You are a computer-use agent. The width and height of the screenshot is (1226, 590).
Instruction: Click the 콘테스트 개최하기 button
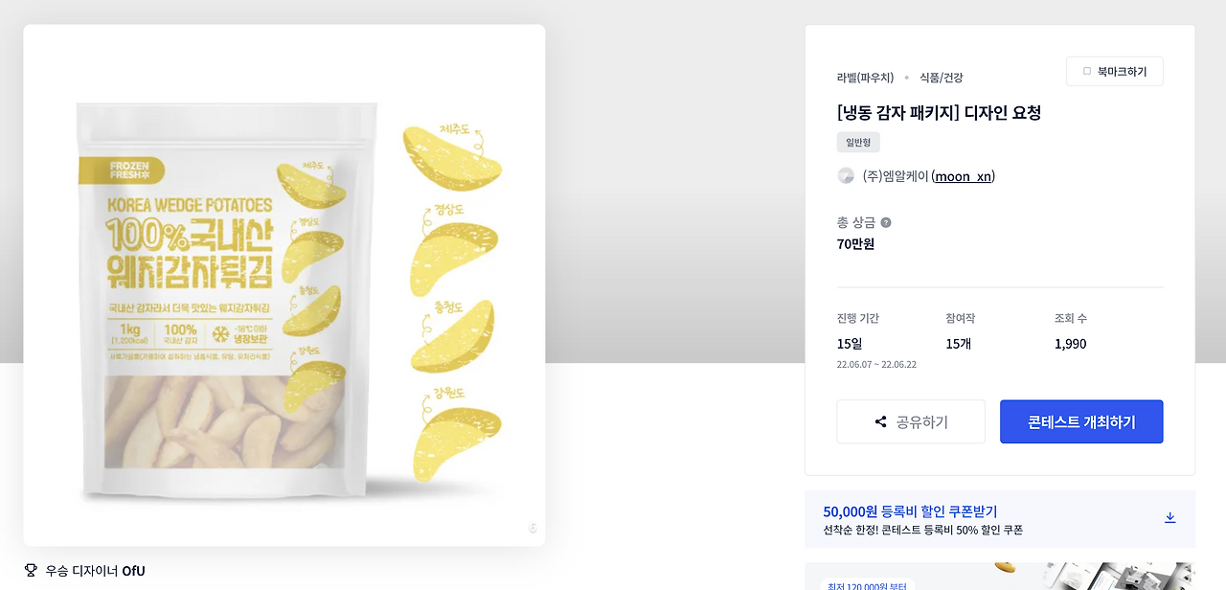pos(1081,421)
